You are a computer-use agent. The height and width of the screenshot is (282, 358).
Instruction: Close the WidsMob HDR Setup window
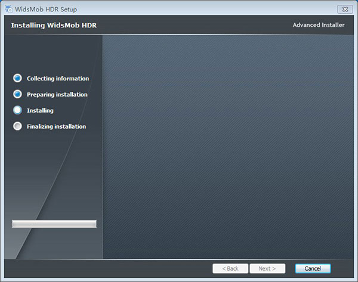click(x=345, y=10)
